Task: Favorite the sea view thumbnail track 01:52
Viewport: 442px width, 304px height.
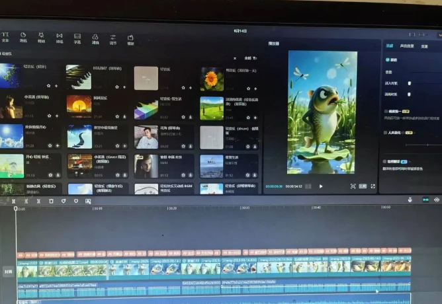Action: pos(247,175)
